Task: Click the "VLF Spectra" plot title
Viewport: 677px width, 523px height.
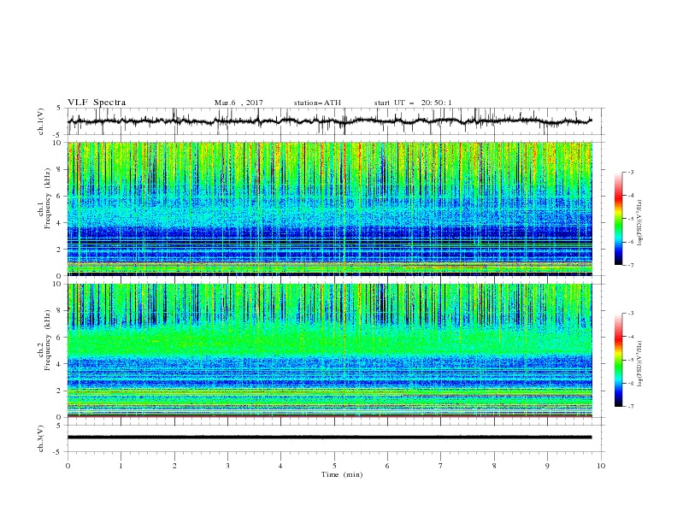Action: 97,103
